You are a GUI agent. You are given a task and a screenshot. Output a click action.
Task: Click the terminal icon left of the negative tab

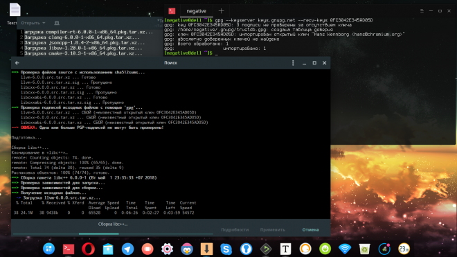click(x=172, y=11)
